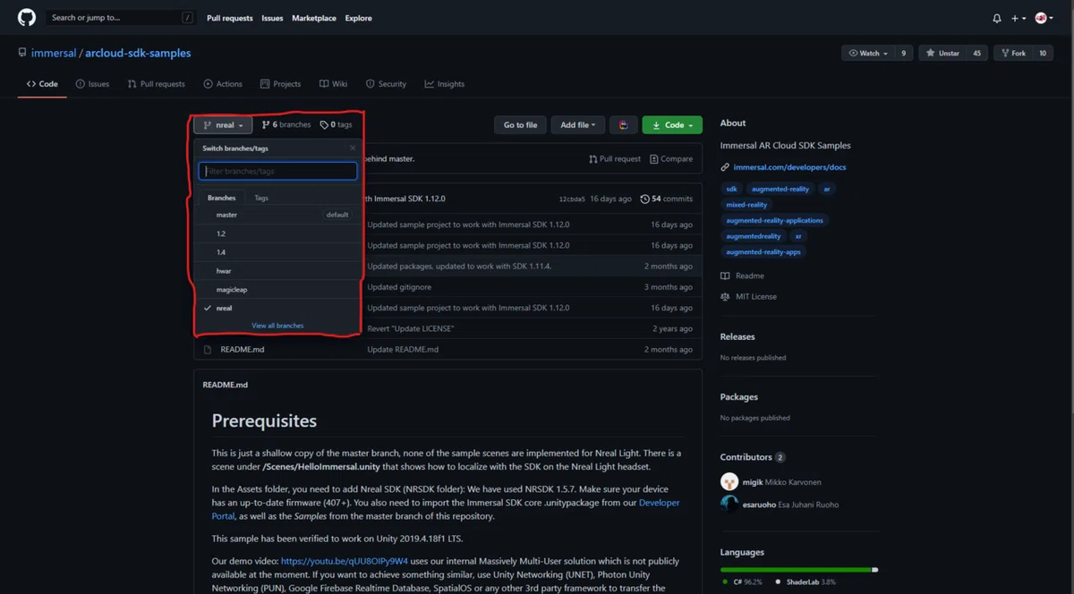Close the Switch branches/tags popup
This screenshot has height=594, width=1074.
coord(353,148)
